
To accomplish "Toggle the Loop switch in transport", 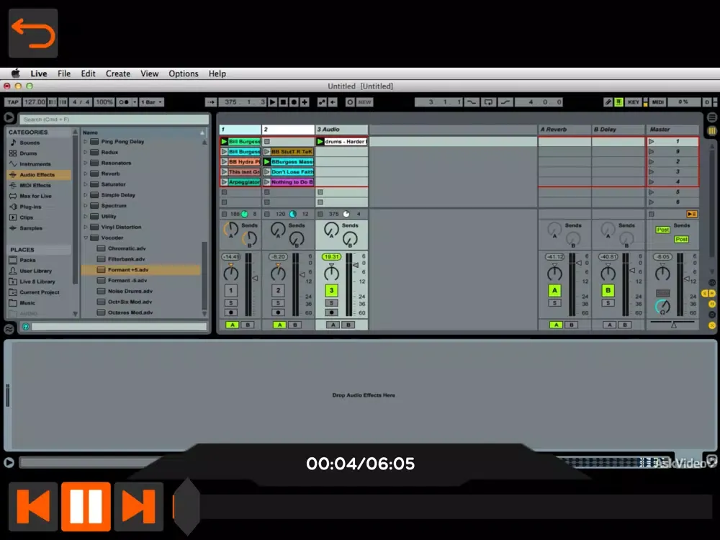I will 489,102.
